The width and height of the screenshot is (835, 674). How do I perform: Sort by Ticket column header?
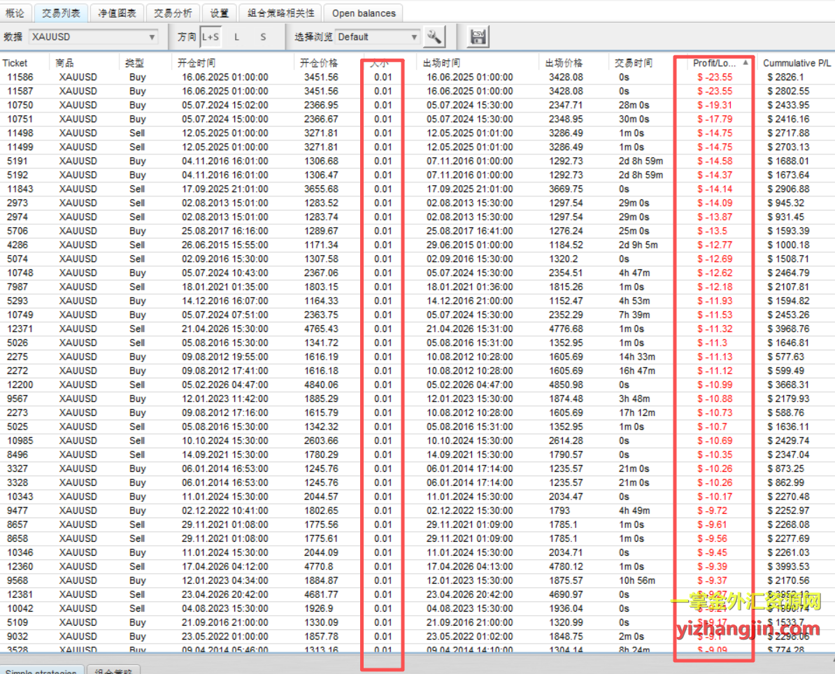15,63
